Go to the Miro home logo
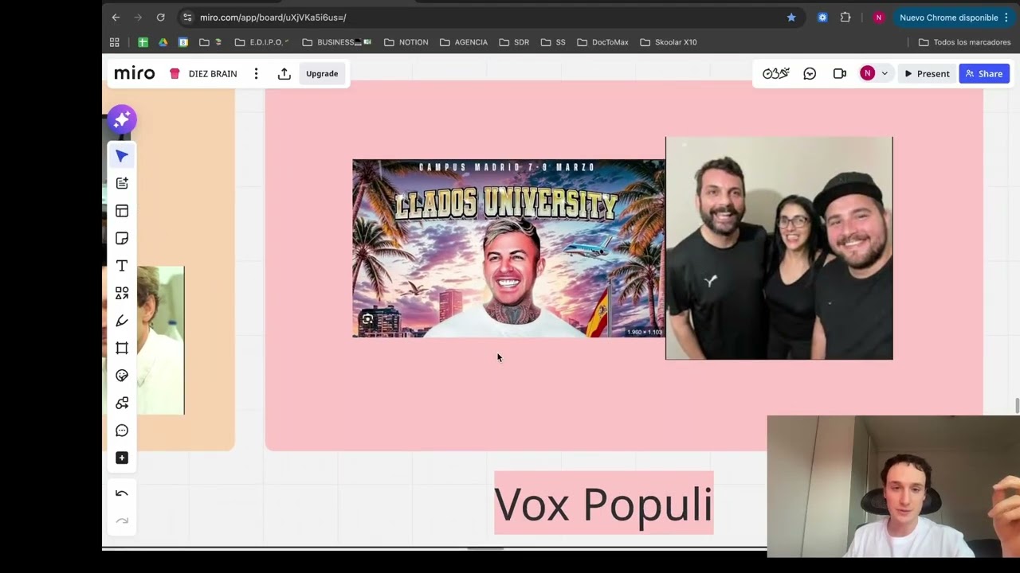This screenshot has width=1020, height=573. pyautogui.click(x=134, y=73)
